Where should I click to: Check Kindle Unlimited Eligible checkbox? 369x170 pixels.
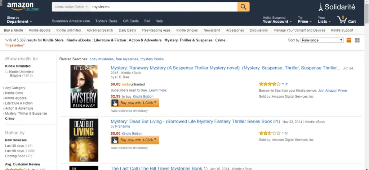(x=6, y=72)
